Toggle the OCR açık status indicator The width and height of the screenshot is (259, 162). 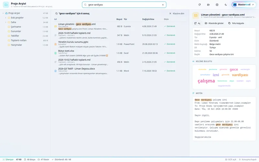[231, 159]
